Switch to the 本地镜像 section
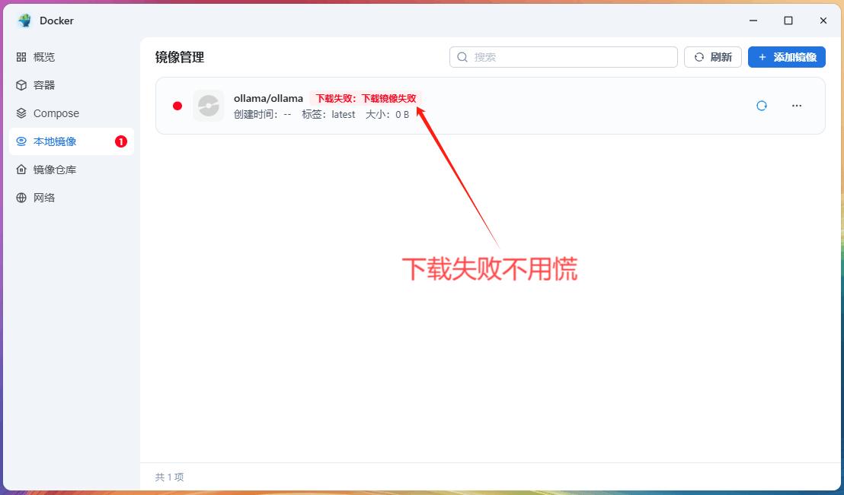Image resolution: width=844 pixels, height=495 pixels. [x=55, y=141]
